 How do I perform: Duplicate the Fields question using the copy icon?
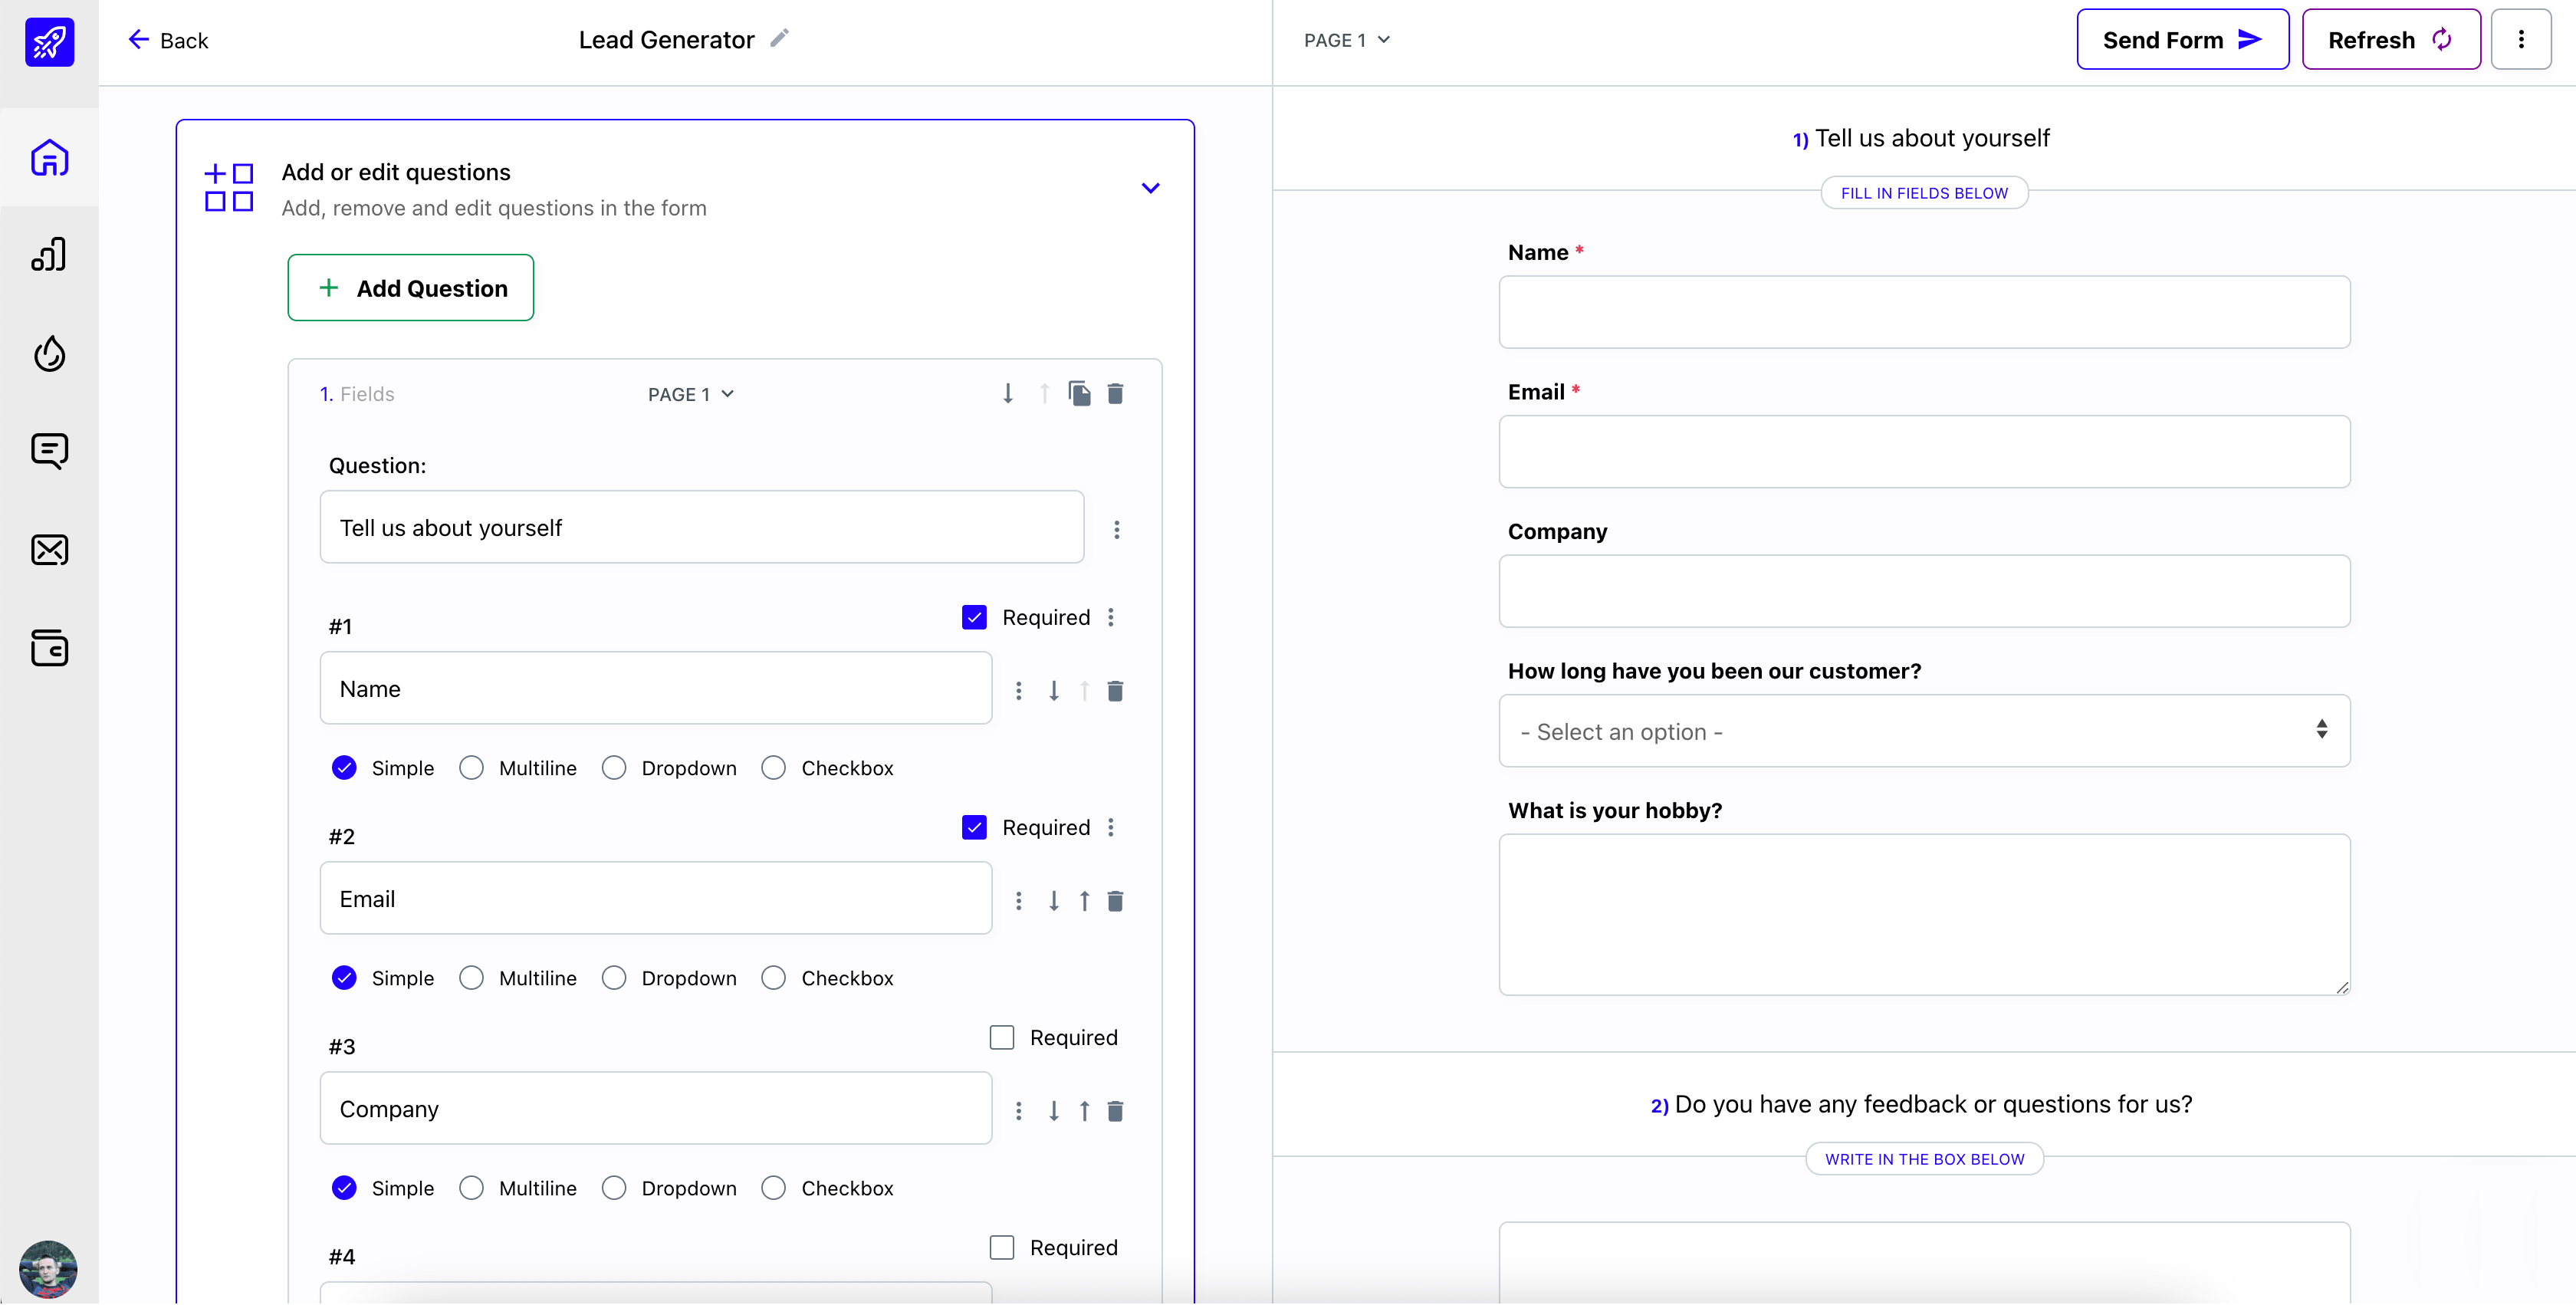click(1080, 393)
